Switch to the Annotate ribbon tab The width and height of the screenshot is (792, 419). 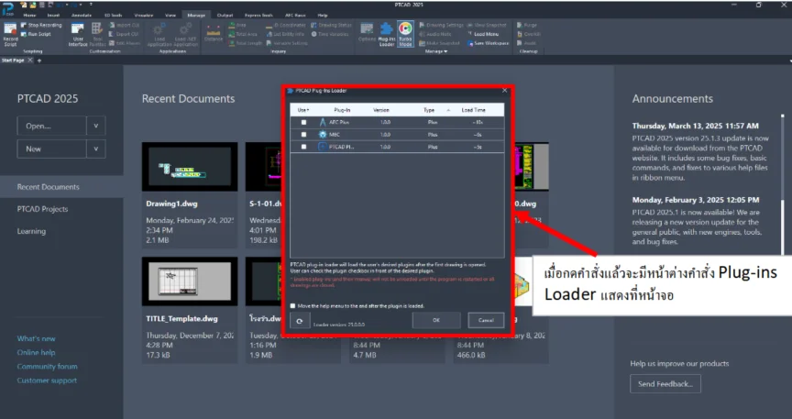[82, 16]
